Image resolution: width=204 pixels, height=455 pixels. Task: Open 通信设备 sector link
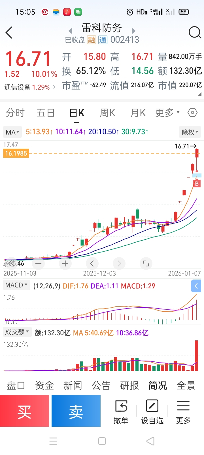(30, 87)
